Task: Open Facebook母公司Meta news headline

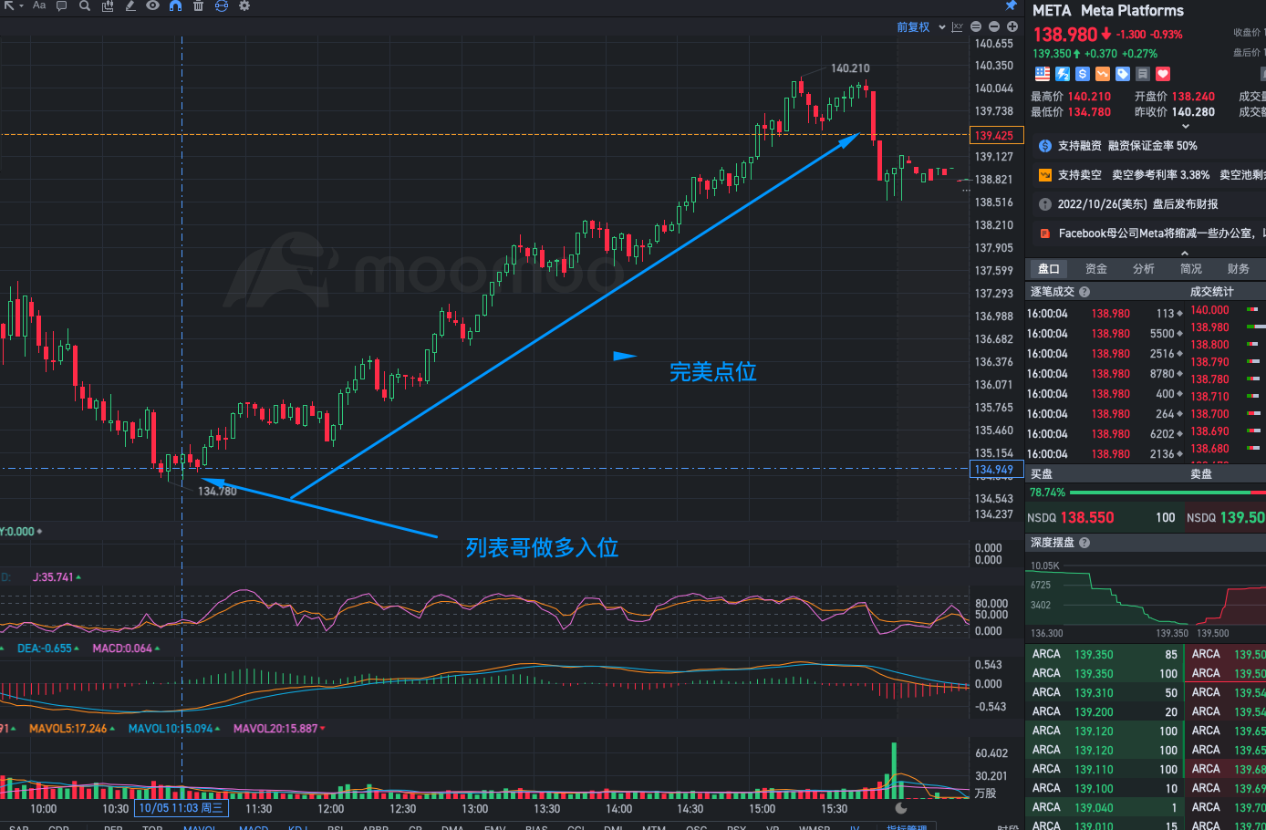Action: 1146,233
